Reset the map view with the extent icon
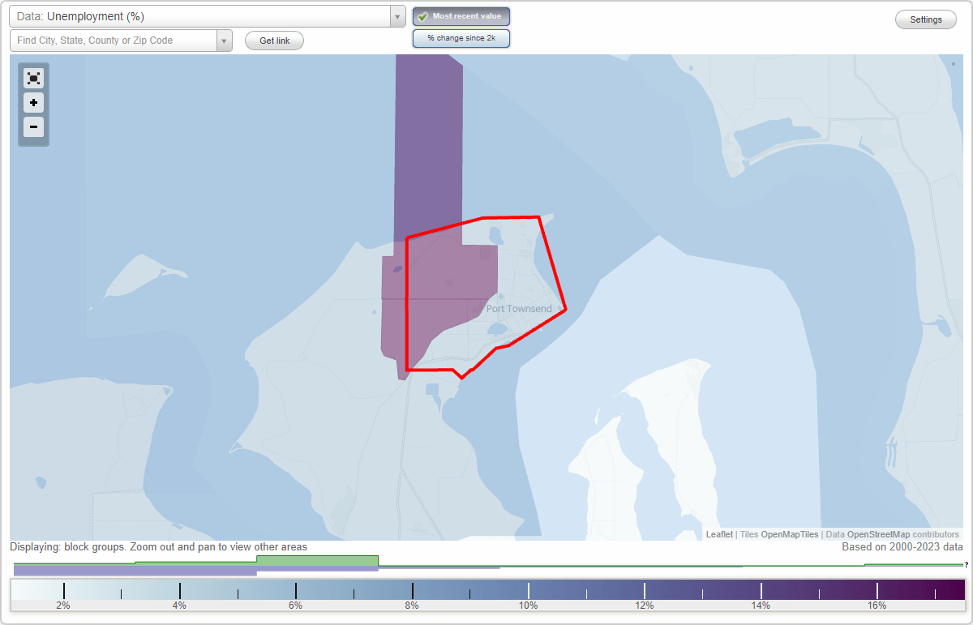This screenshot has height=625, width=973. 33,78
